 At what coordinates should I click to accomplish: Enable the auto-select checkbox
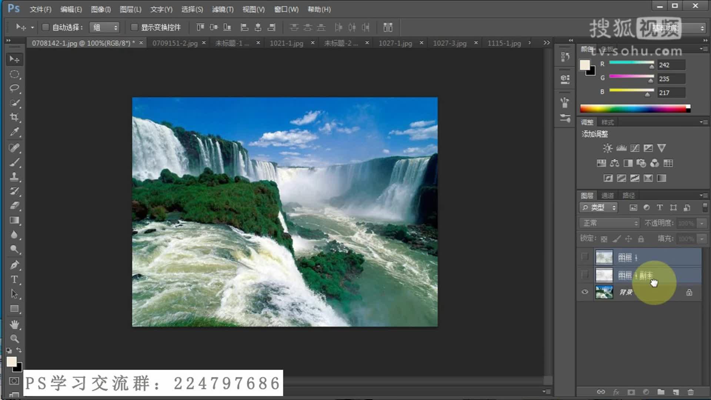46,27
